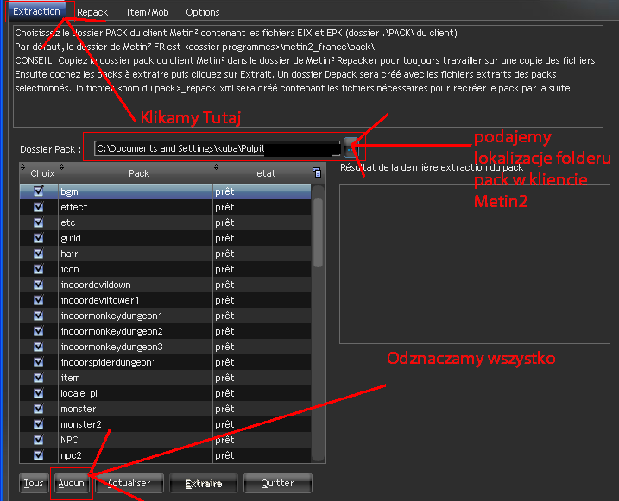Viewport: 619px width, 501px height.
Task: Toggle the monster pack checkbox
Action: pyautogui.click(x=38, y=409)
